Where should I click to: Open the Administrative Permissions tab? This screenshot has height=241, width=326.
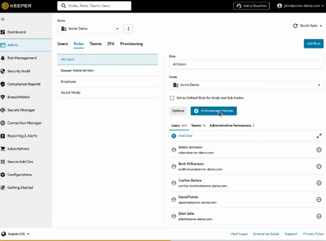tap(231, 126)
